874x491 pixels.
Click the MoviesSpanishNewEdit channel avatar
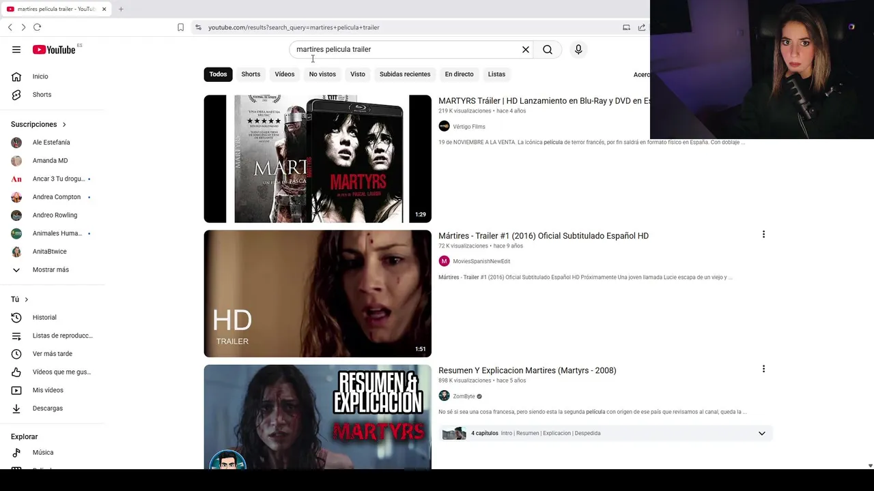pos(444,261)
